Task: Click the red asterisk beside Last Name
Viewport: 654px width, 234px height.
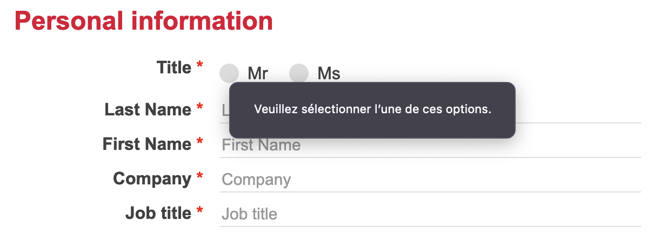Action: click(x=200, y=108)
